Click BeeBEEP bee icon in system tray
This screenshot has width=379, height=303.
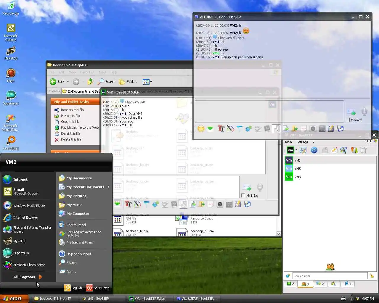(x=357, y=299)
